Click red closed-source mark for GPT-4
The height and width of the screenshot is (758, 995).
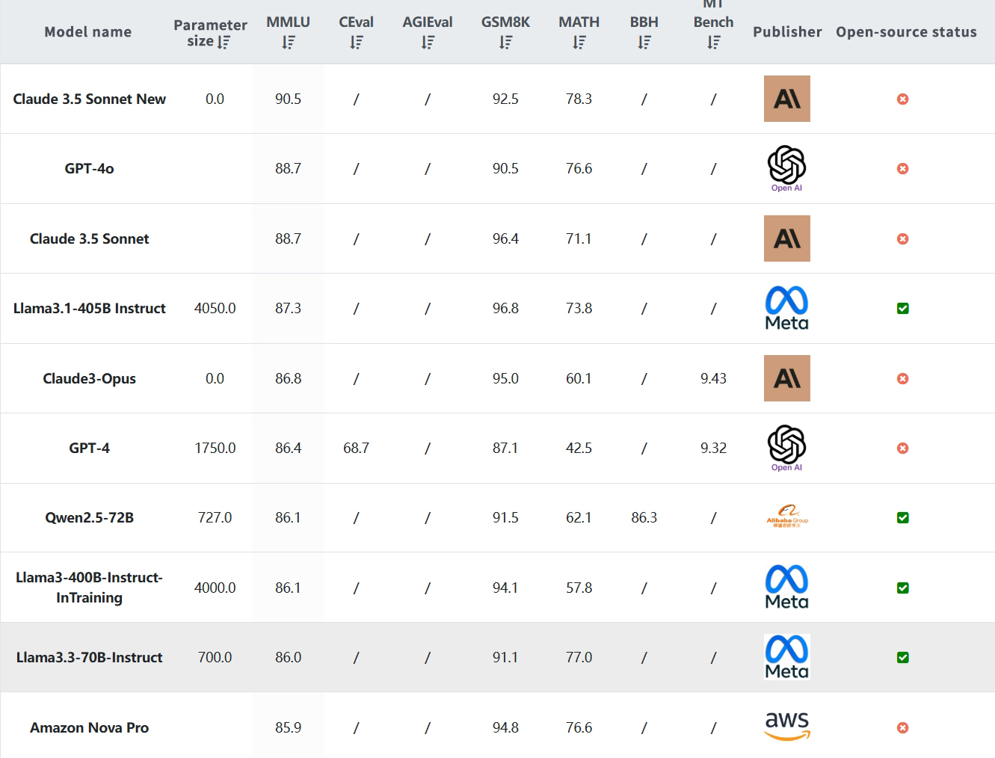[902, 448]
